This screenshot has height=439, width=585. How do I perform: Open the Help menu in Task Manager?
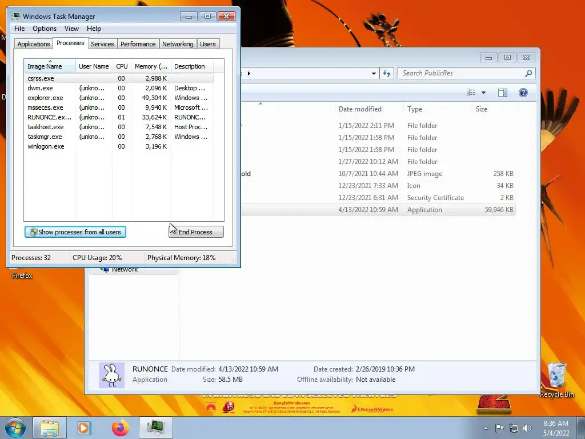pos(94,29)
